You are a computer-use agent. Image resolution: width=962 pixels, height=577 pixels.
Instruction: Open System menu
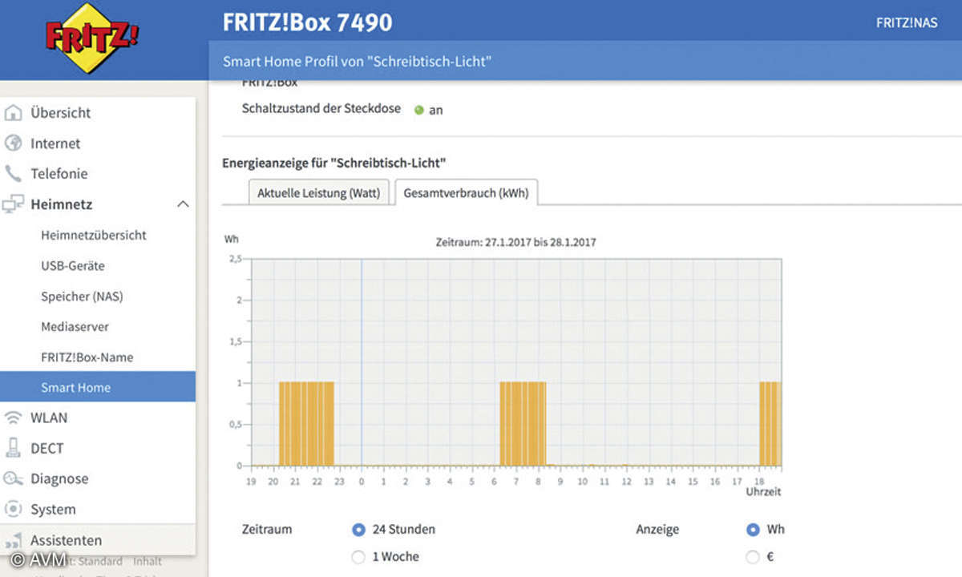pyautogui.click(x=53, y=509)
